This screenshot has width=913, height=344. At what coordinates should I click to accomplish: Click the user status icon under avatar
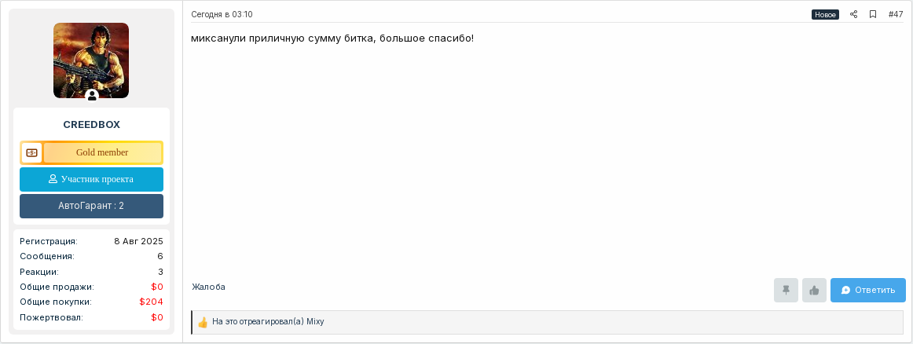92,96
